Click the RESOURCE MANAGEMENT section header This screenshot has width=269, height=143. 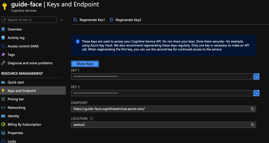(x=22, y=73)
